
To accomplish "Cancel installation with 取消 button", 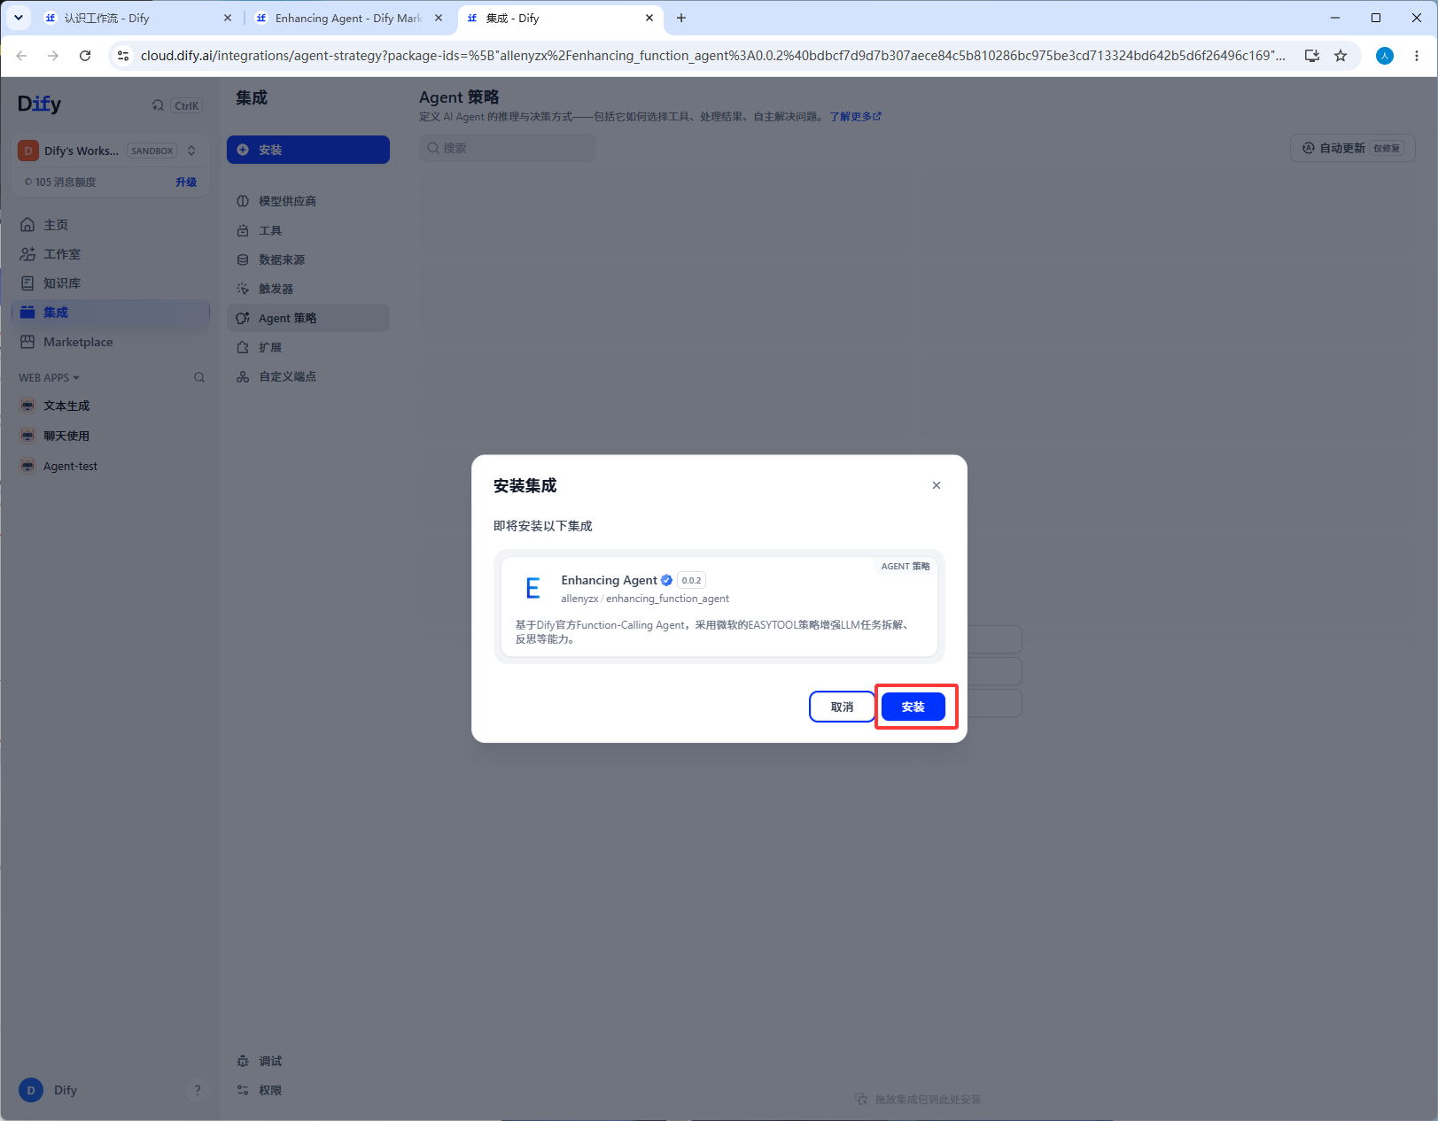I will pyautogui.click(x=842, y=707).
